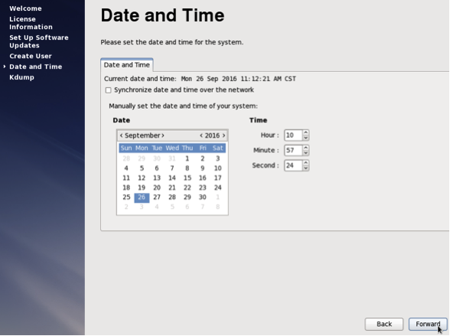Select September 19 in the calendar
Viewport: 450px width, 336px height.
[142, 188]
